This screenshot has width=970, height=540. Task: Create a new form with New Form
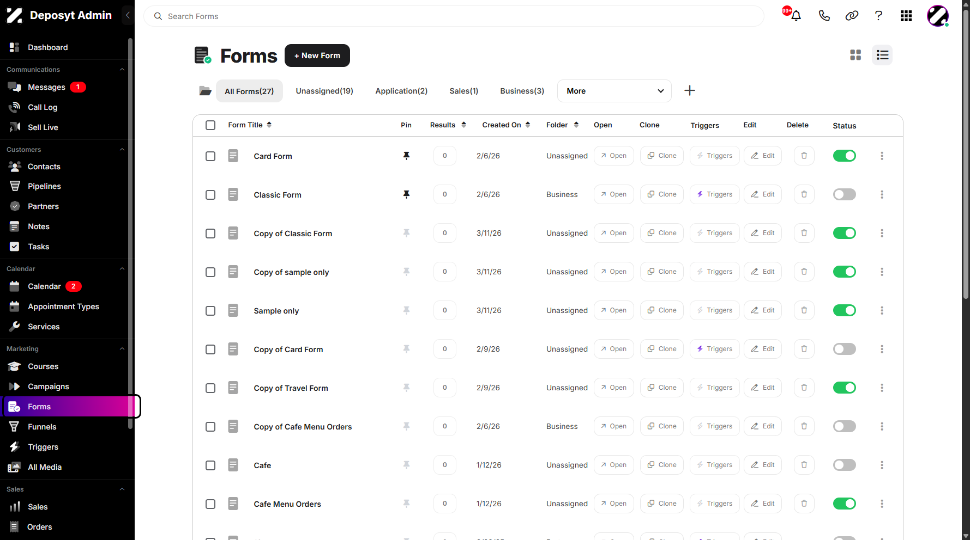pos(317,56)
